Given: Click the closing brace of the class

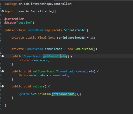Looking at the screenshot, I should [5, 105].
